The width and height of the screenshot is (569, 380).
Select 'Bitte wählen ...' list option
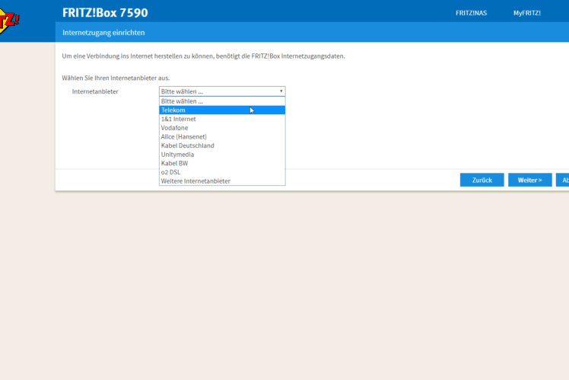222,101
